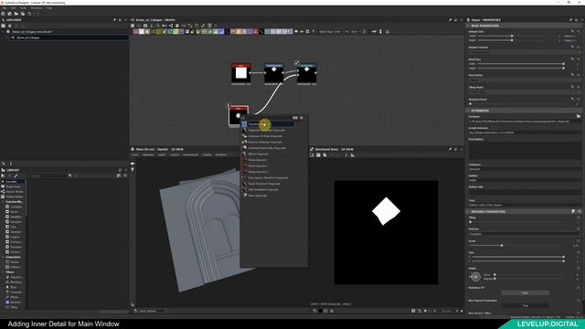Click the first icon in graph view toolbar
The height and width of the screenshot is (329, 585).
coord(133,26)
